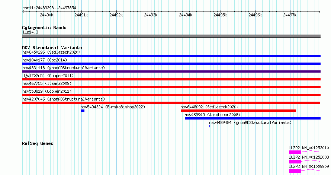331x175 pixels.
Task: Open nsv4331118 (gnomADStructuralVariants) label
Action: click(x=64, y=68)
